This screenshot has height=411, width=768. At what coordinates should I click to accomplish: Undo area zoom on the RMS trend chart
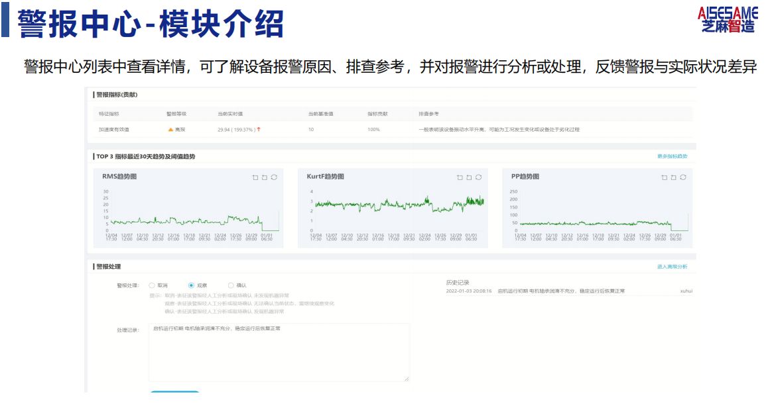coord(265,177)
